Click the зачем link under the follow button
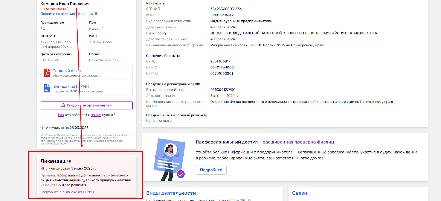This screenshot has height=201, width=441. 96,115
